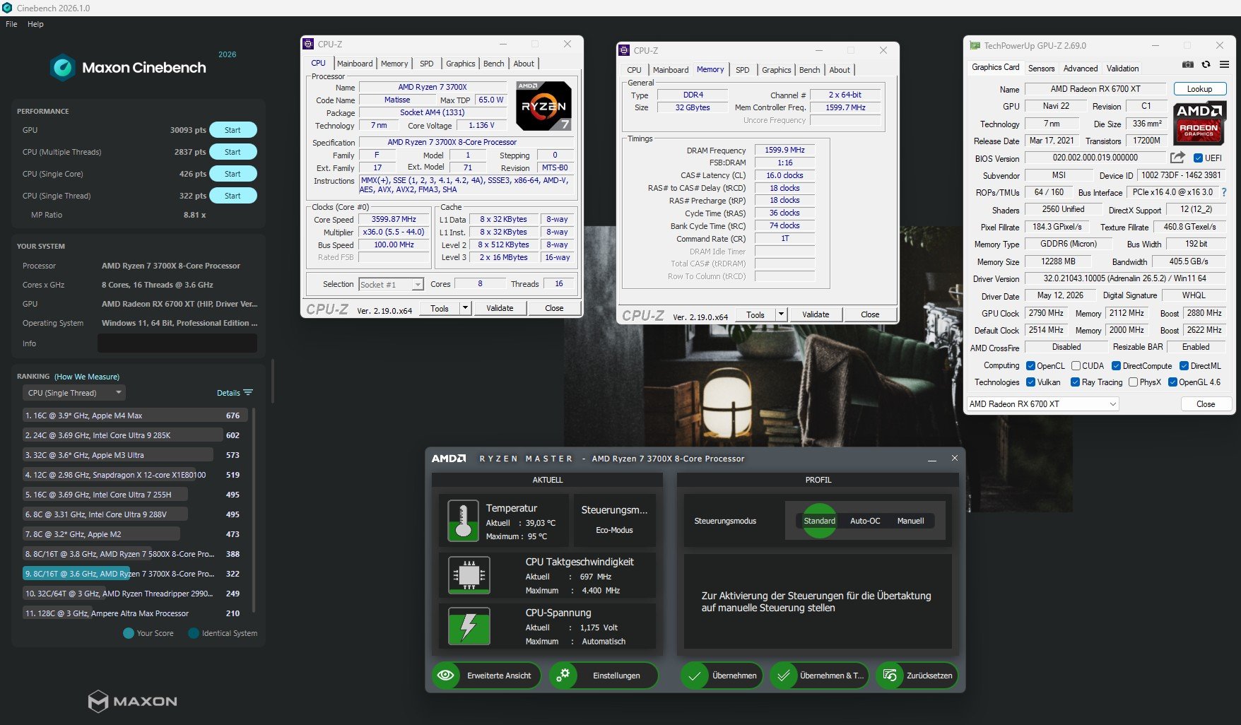1241x725 pixels.
Task: Click the Core Speed value 3599.87 MHz
Action: (394, 219)
